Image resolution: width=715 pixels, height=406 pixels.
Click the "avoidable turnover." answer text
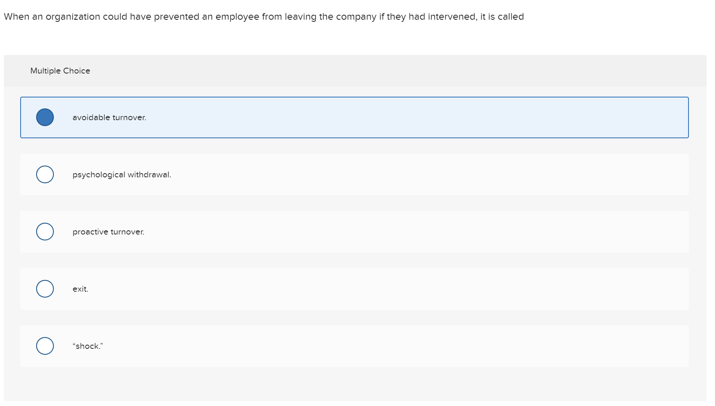(109, 118)
